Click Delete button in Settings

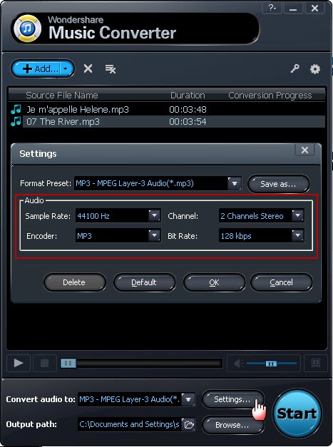click(74, 282)
